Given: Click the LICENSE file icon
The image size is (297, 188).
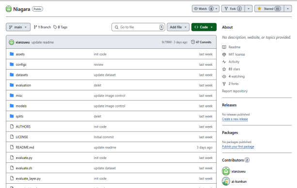Looking at the screenshot, I should click(12, 137).
